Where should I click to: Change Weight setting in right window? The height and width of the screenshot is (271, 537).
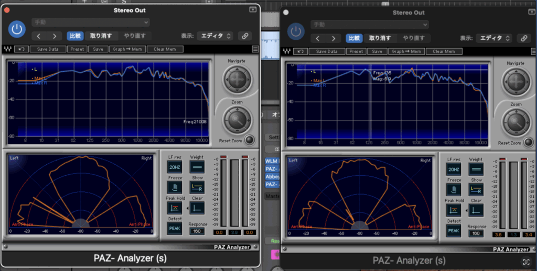[x=476, y=170]
